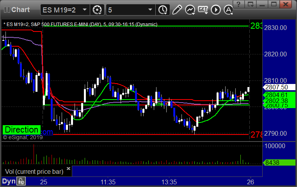Open the symbol settings gear menu
The height and width of the screenshot is (187, 297).
(97, 10)
